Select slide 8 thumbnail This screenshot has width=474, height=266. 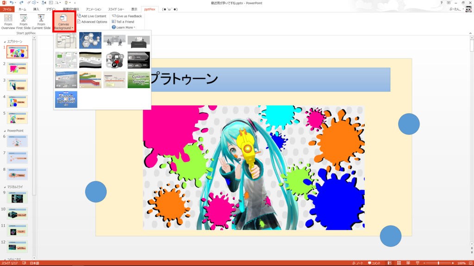click(x=17, y=174)
